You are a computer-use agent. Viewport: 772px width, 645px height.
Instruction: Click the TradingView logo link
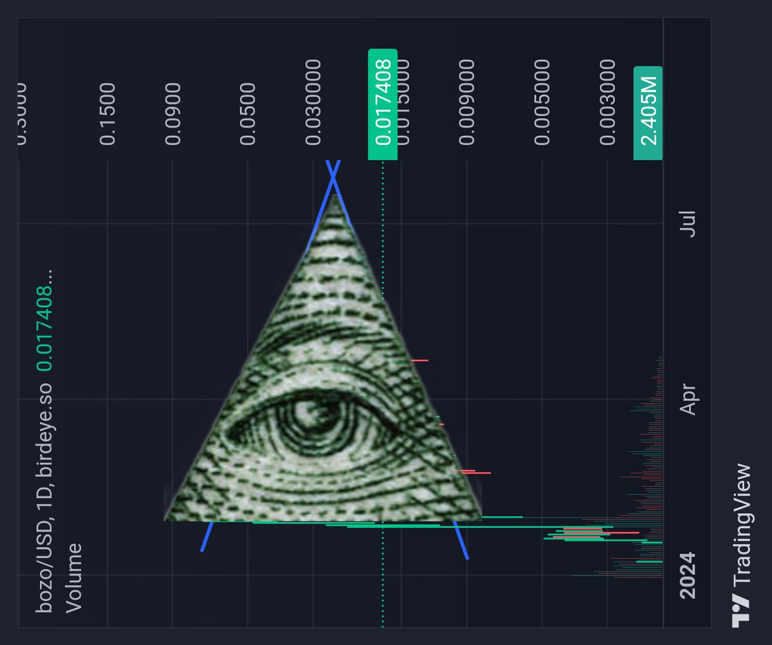[742, 546]
